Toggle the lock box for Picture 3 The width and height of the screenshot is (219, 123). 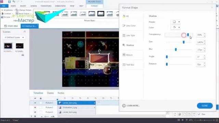coord(41,103)
